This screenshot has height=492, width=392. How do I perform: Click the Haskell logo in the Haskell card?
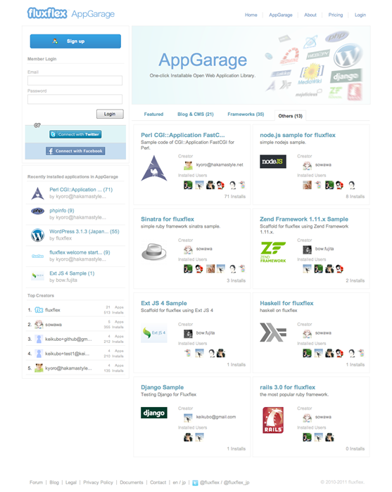273,332
